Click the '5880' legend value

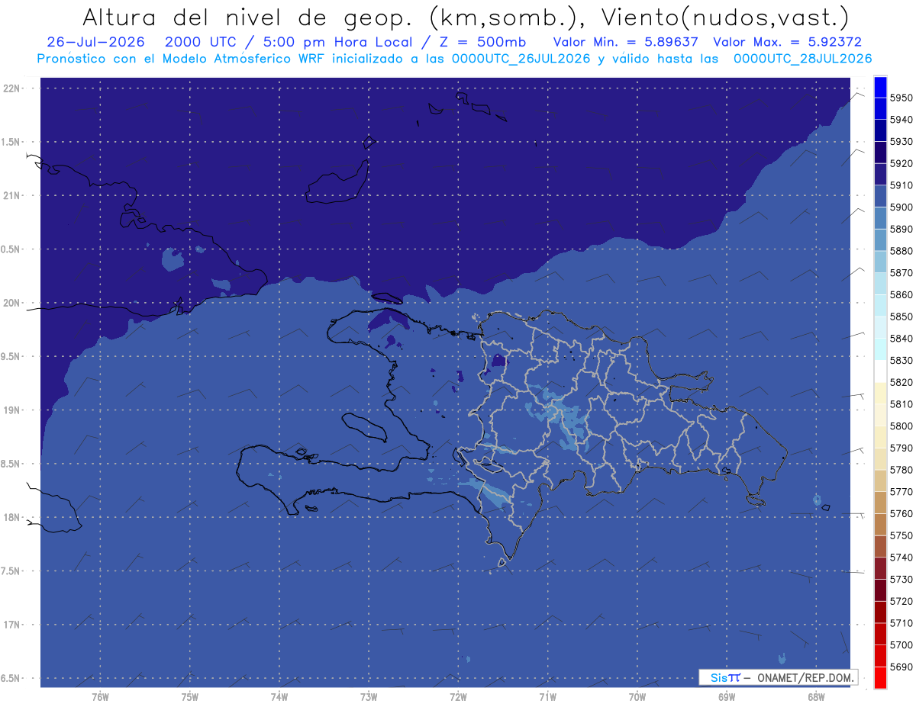point(901,251)
